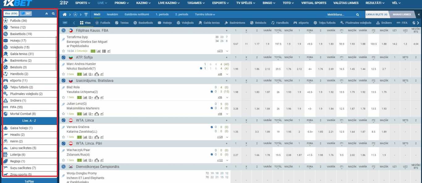This screenshot has width=422, height=183.
Task: Expand the Turnīru izloze dropdown
Action: tap(205, 14)
